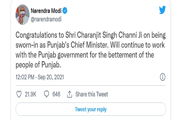Click the blue Twitter bird logo

[162, 10]
